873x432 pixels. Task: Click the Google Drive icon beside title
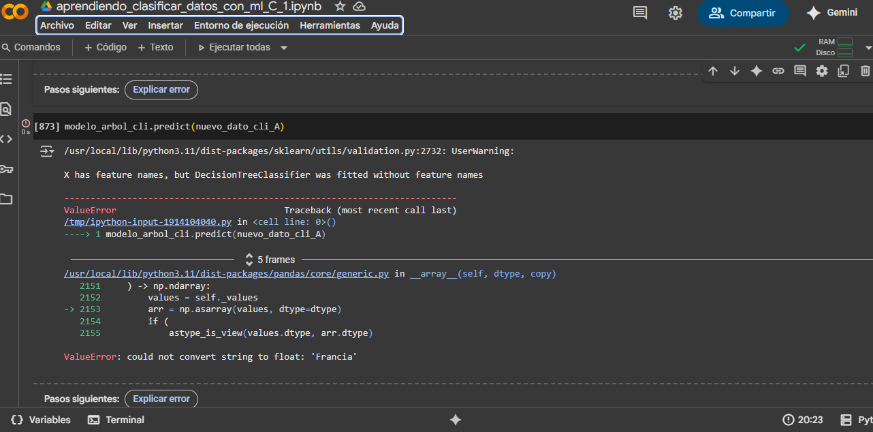point(46,6)
